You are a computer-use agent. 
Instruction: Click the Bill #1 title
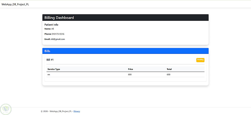(x=50, y=60)
